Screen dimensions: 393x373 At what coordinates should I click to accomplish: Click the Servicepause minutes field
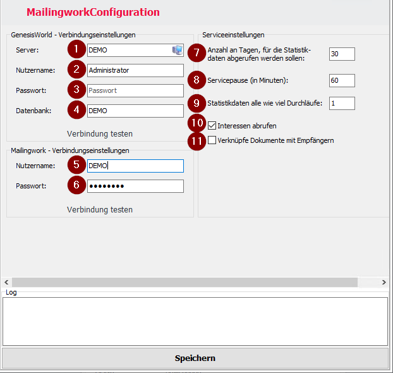342,80
